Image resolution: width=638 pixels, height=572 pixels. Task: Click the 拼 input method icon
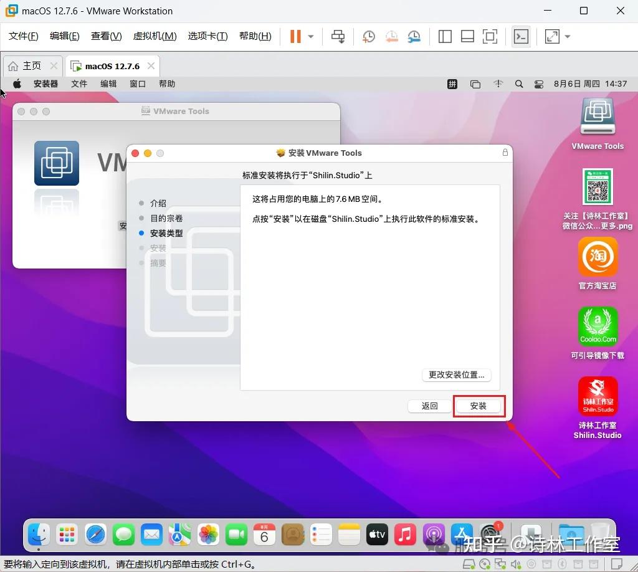coord(452,84)
